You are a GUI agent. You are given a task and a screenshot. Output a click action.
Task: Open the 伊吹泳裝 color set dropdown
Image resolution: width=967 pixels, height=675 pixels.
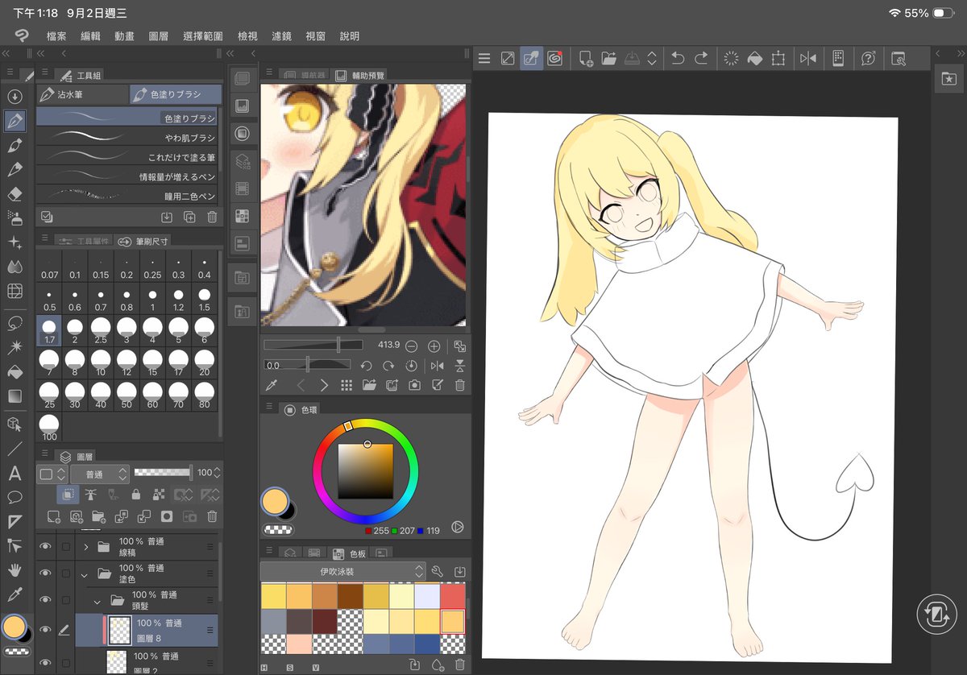point(342,571)
